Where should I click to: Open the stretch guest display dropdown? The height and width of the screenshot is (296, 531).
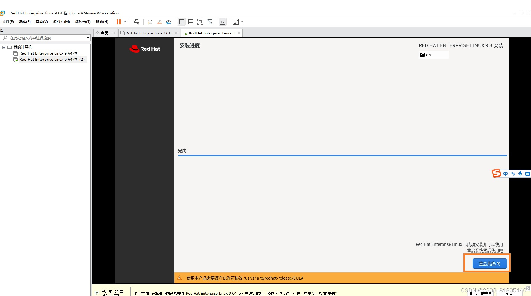242,22
